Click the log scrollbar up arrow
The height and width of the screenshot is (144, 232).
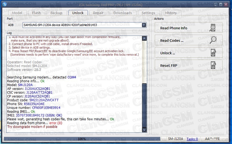click(144, 38)
